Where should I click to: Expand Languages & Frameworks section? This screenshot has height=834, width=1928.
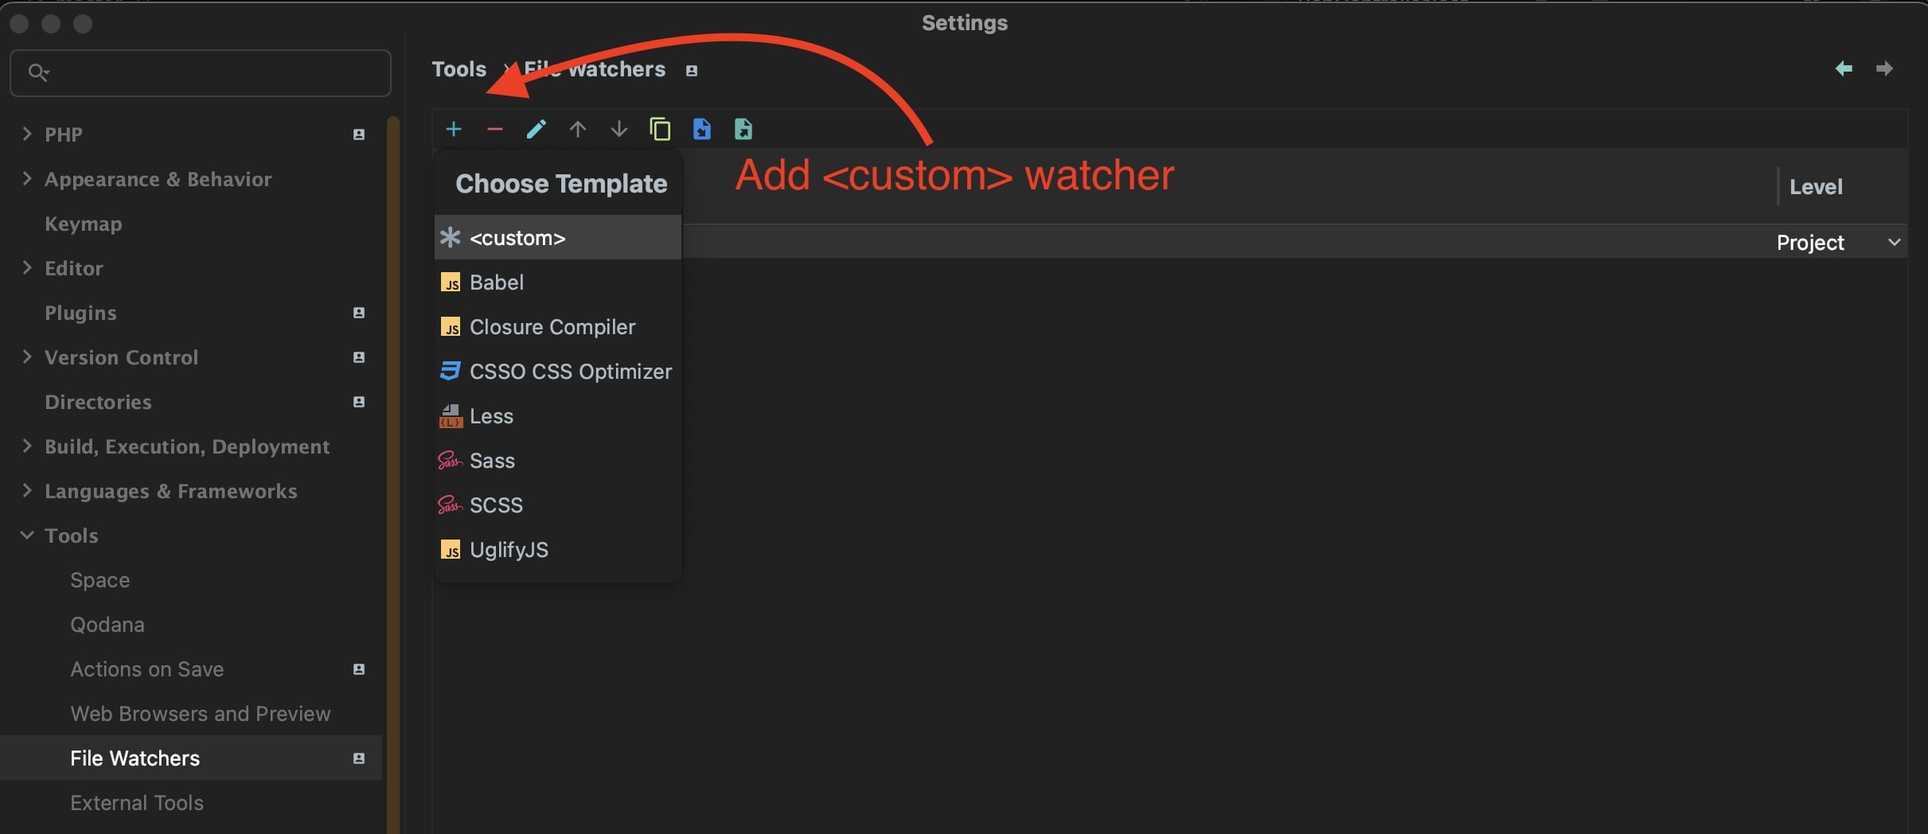pyautogui.click(x=27, y=490)
